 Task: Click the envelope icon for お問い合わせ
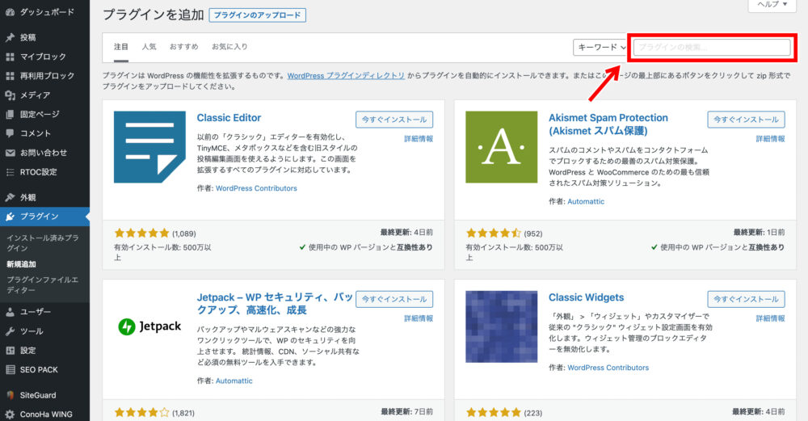coord(10,153)
